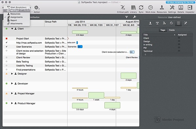
Task: Click the wrench icon above the timeline
Action: tap(135, 17)
